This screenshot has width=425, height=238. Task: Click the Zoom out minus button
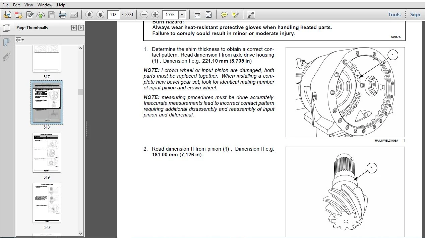144,15
